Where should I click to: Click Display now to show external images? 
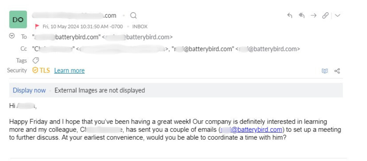pyautogui.click(x=29, y=90)
